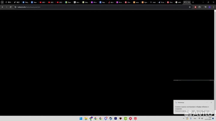Open the Nvidia app on taskbar

tap(125, 118)
